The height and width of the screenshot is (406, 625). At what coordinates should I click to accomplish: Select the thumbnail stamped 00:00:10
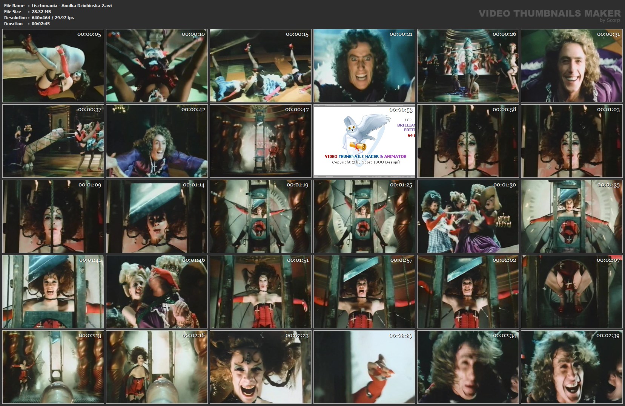[x=157, y=66]
